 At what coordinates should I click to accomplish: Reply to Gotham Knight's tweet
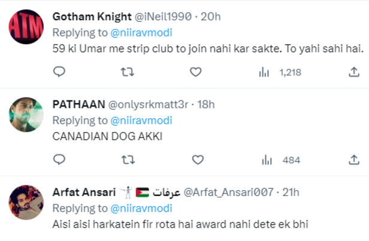[59, 72]
